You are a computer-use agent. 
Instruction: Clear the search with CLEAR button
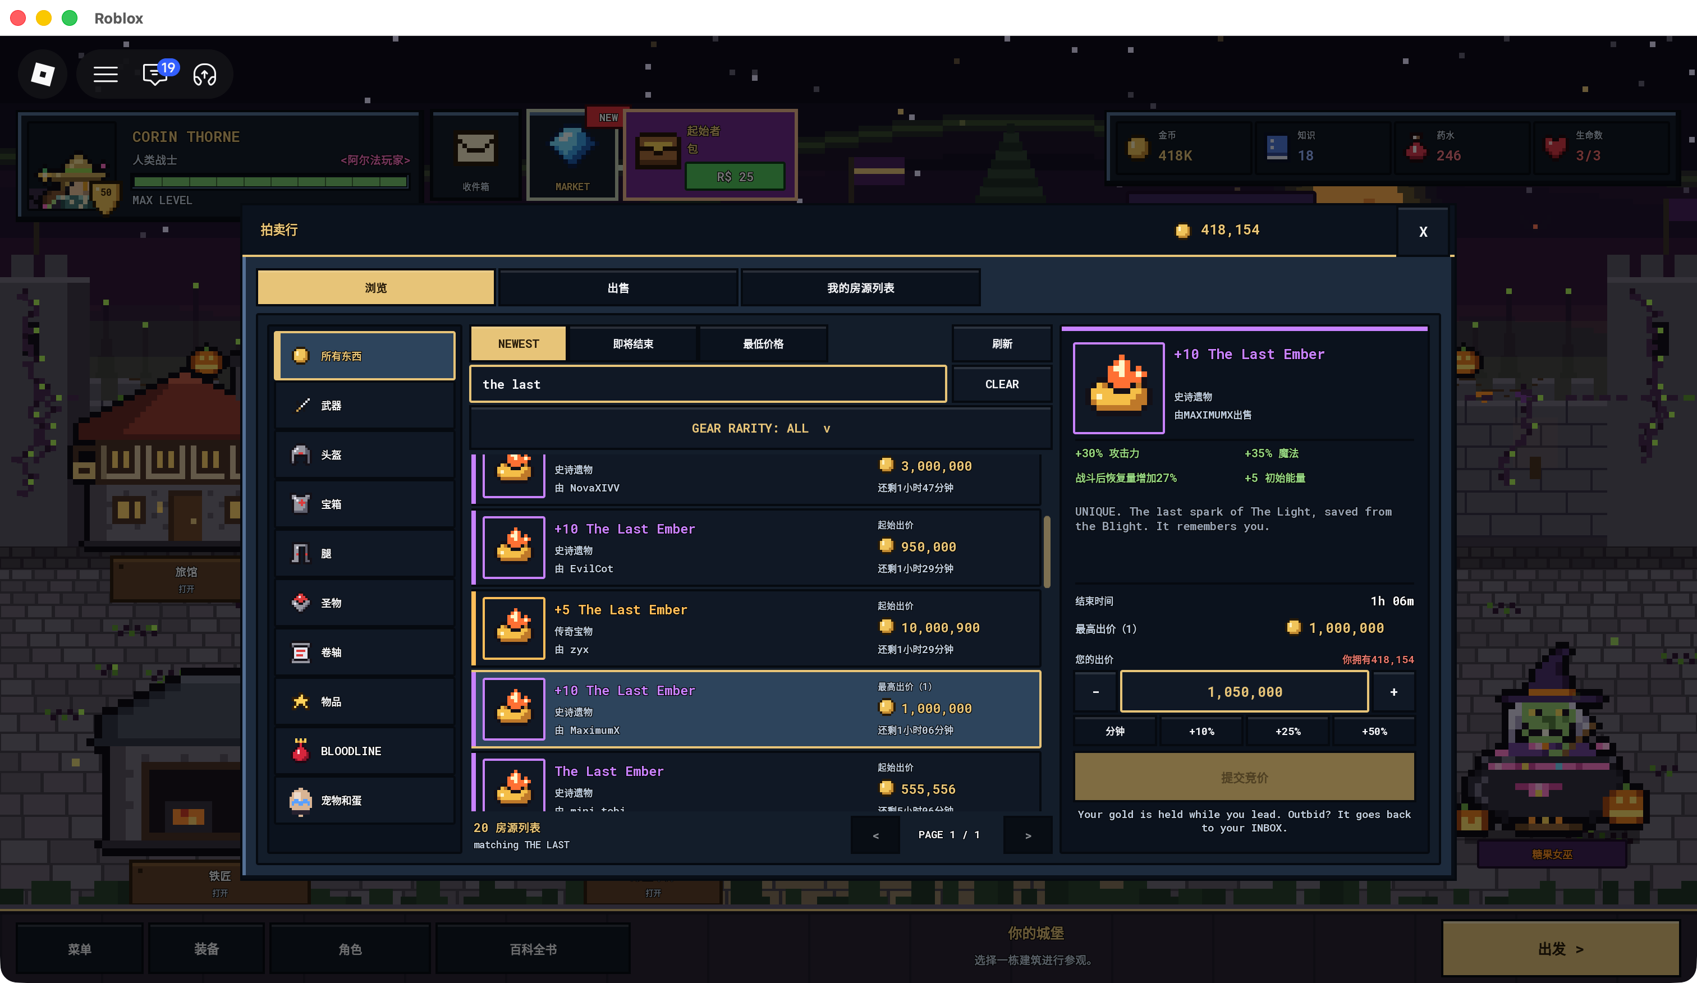pos(1002,384)
